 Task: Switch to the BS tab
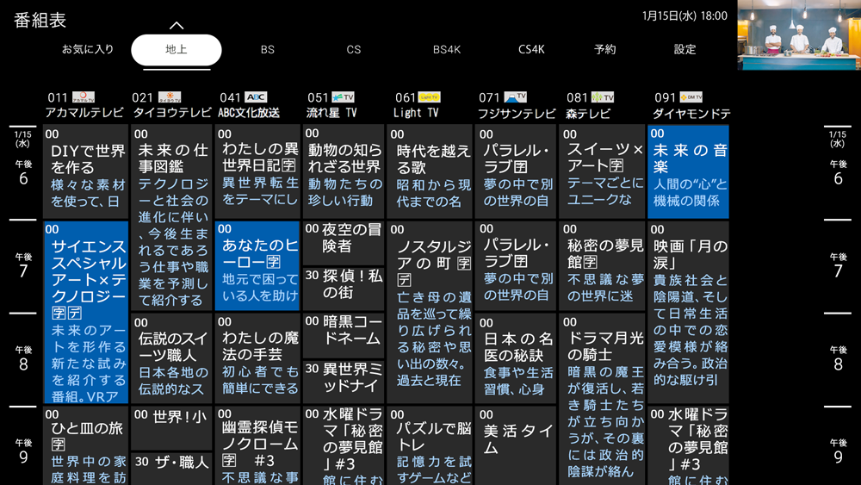coord(268,50)
